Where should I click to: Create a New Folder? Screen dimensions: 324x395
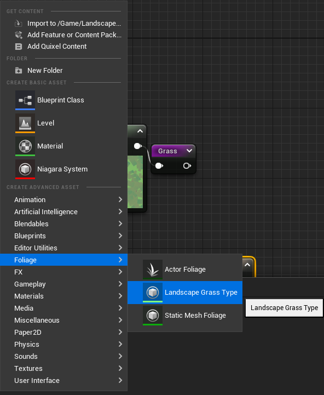click(63, 71)
